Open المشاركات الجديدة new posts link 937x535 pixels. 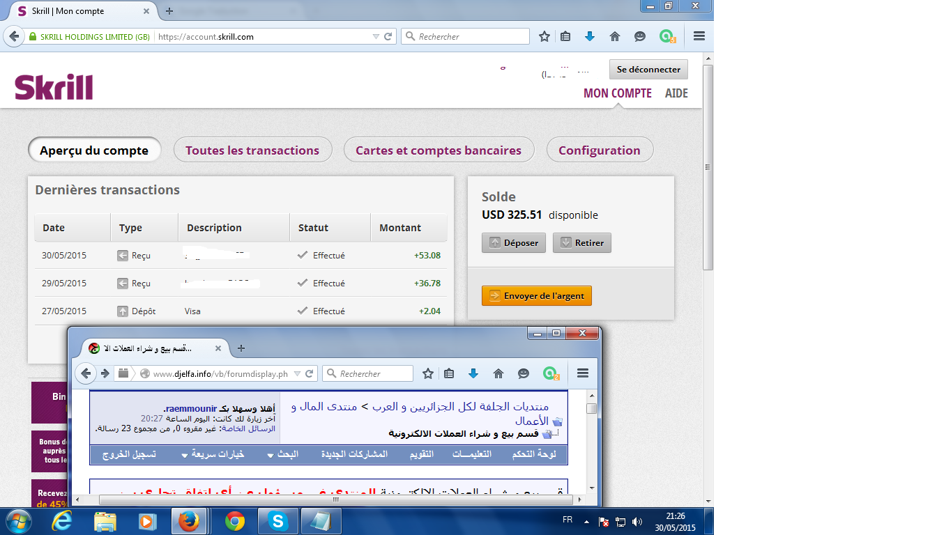pos(354,454)
